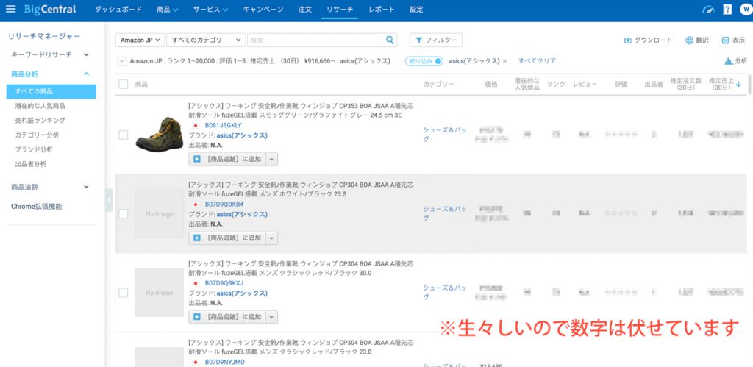Open product ASIN link B07D9NYJMD

pyautogui.click(x=225, y=362)
